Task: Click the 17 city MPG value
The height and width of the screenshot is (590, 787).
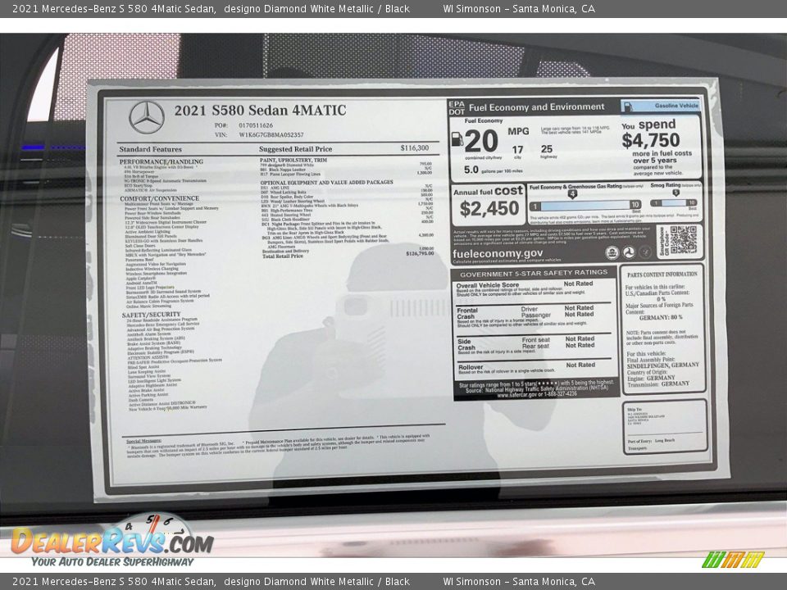Action: (x=517, y=149)
